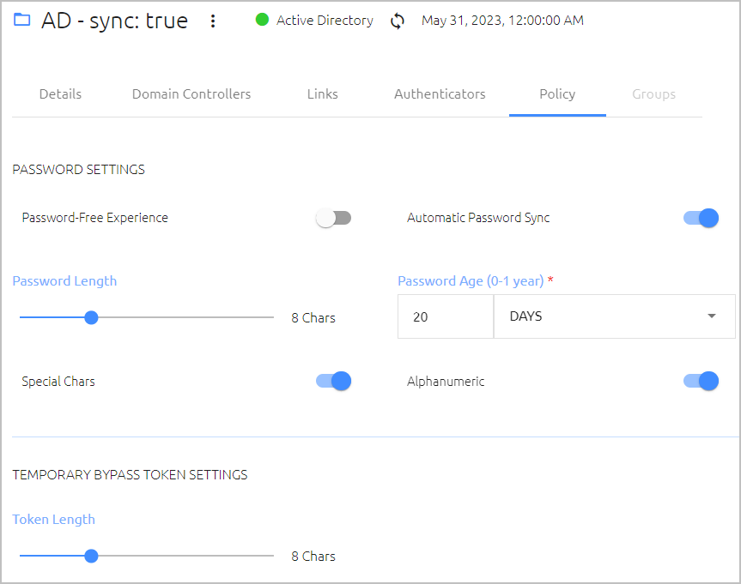Click the Policy tab

[x=557, y=94]
